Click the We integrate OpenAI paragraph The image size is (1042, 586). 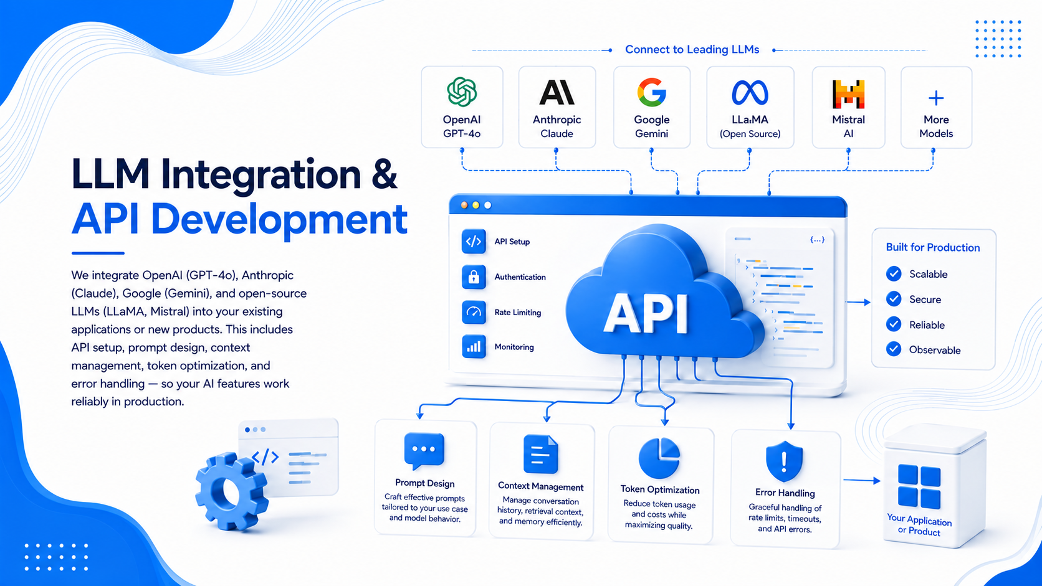coord(189,338)
